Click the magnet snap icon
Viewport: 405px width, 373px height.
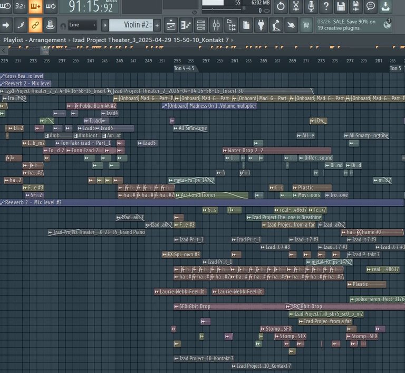[x=63, y=26]
